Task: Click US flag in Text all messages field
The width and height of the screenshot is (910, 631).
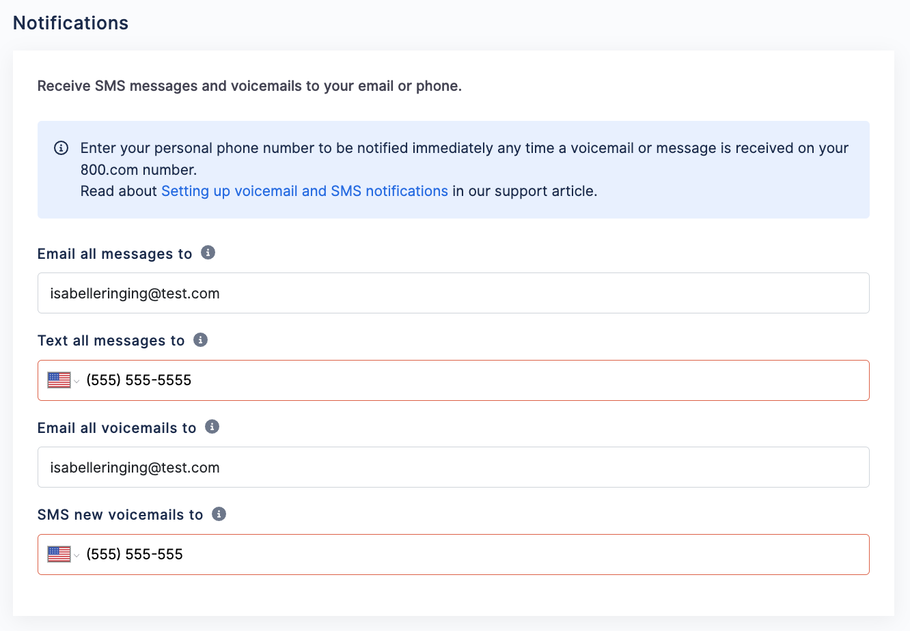Action: coord(59,380)
